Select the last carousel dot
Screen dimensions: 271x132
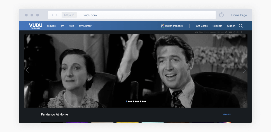pos(145,102)
